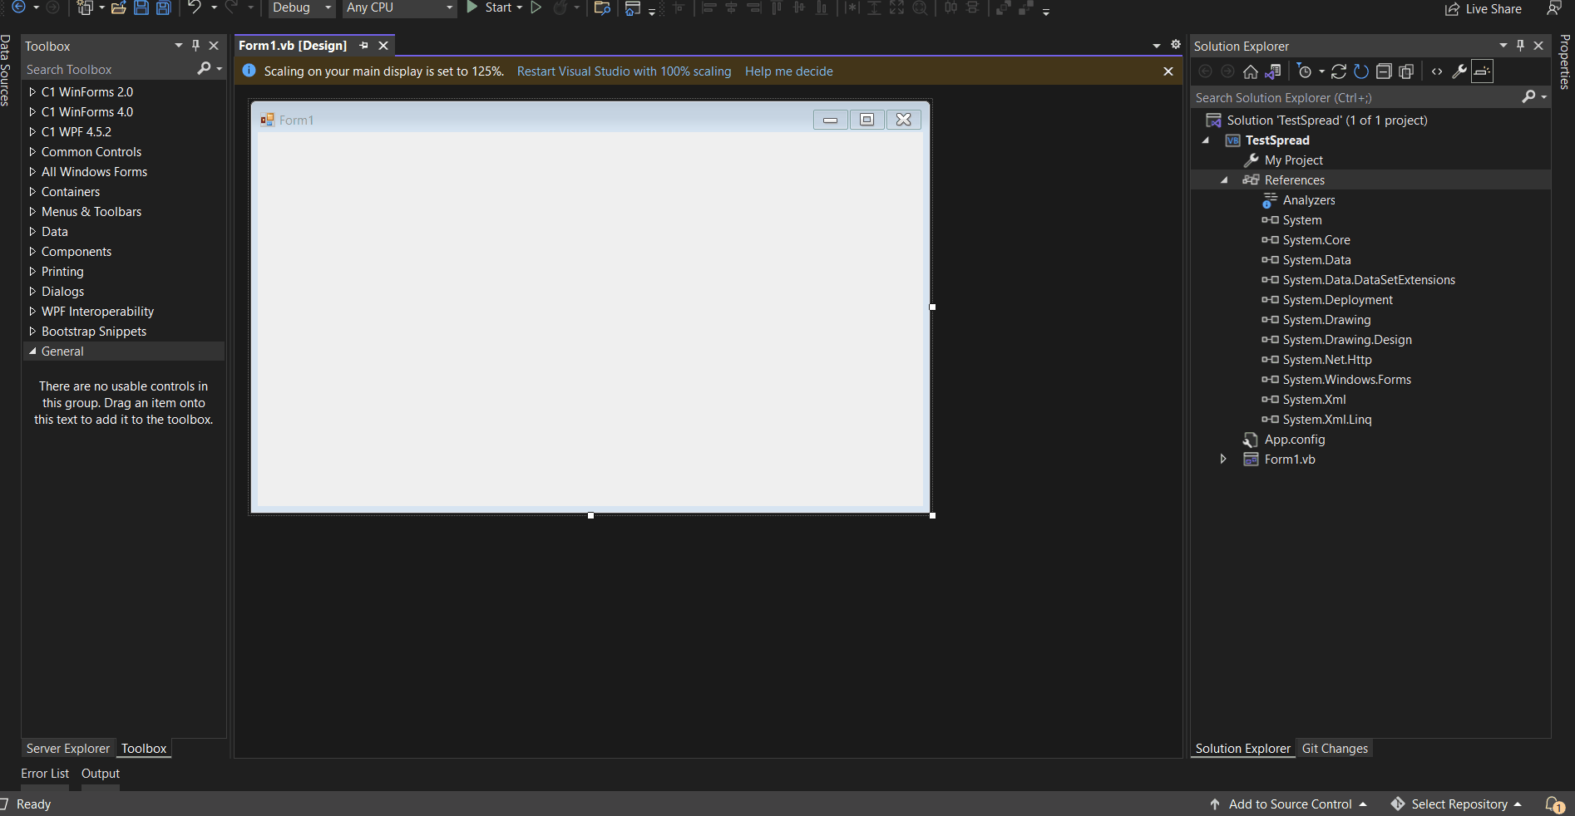Click the Search Toolbox input field
The width and height of the screenshot is (1575, 816).
[108, 70]
